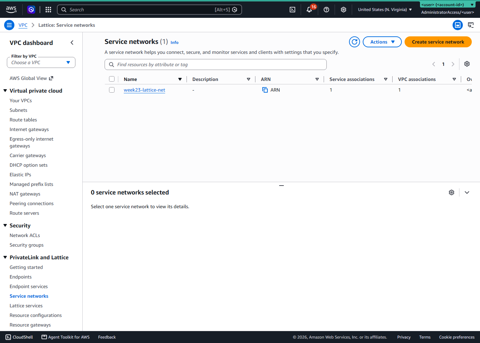Viewport: 480px width, 343px height.
Task: Click Create service network button
Action: tap(438, 42)
